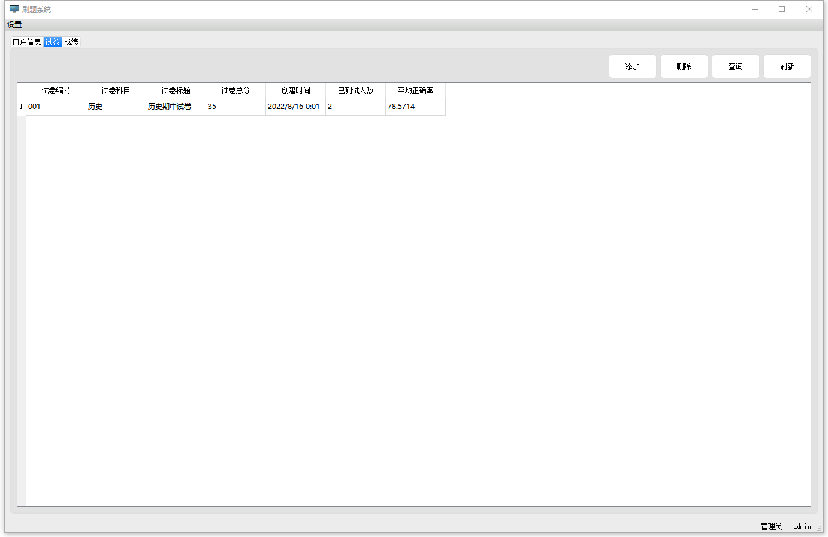This screenshot has height=537, width=828.
Task: Click the 删除 button
Action: point(684,66)
